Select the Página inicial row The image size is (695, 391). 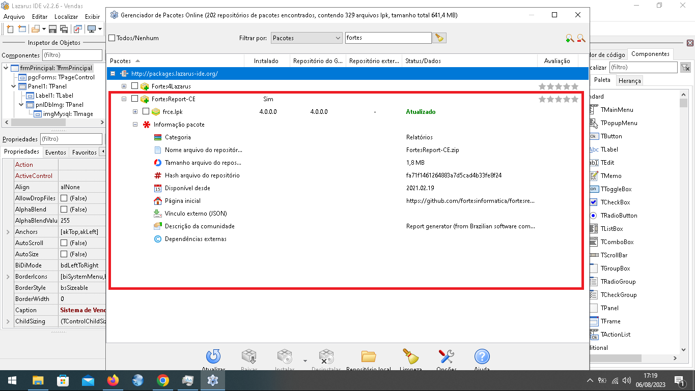click(345, 201)
